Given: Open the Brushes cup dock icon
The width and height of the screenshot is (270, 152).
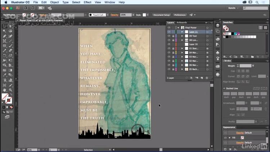Looking at the screenshot, I should (x=218, y=58).
